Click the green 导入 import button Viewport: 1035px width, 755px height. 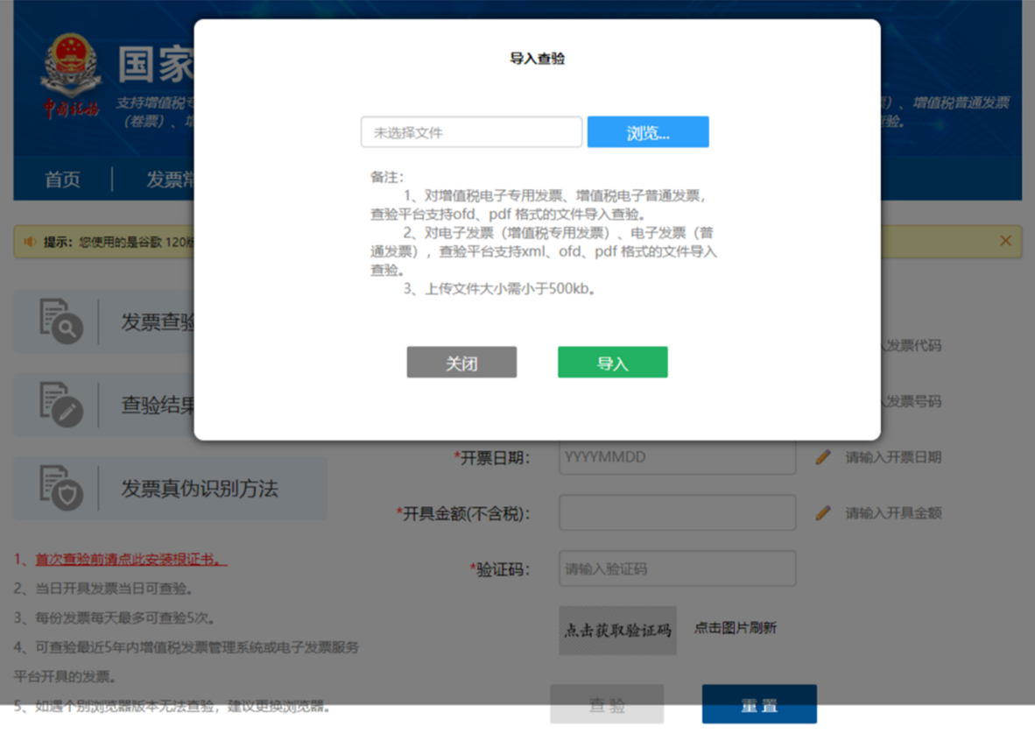(x=613, y=362)
